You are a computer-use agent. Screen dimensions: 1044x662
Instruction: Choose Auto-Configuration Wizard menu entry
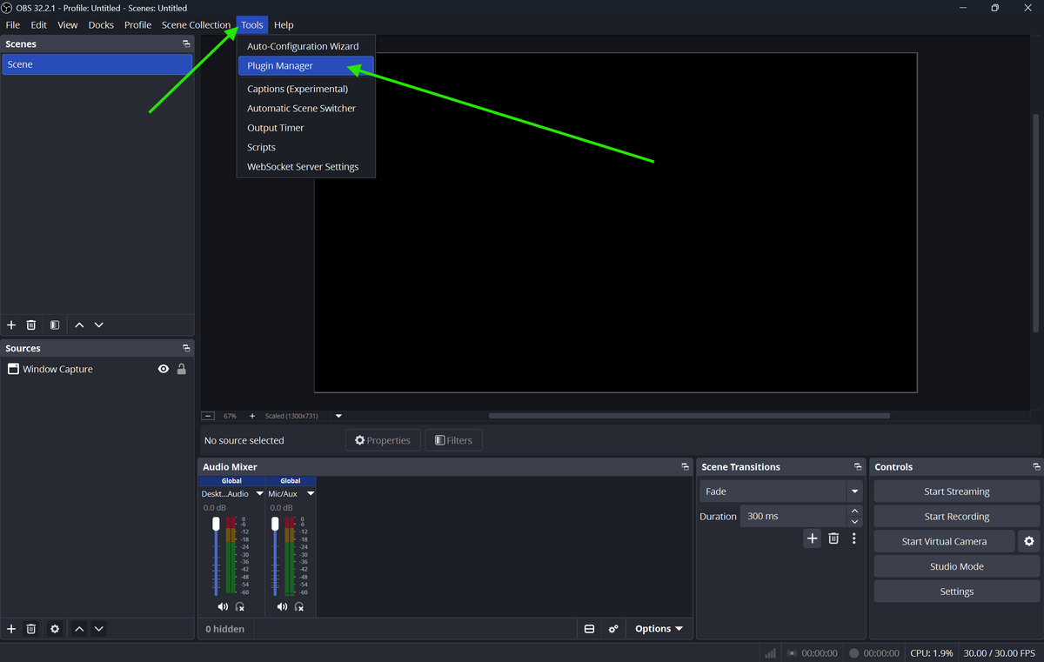[305, 46]
